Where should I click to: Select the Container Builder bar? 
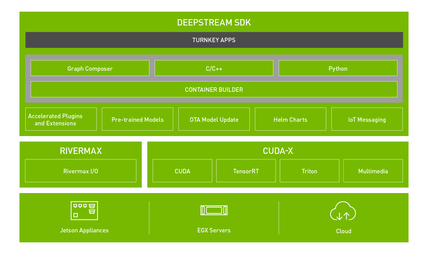(x=214, y=89)
